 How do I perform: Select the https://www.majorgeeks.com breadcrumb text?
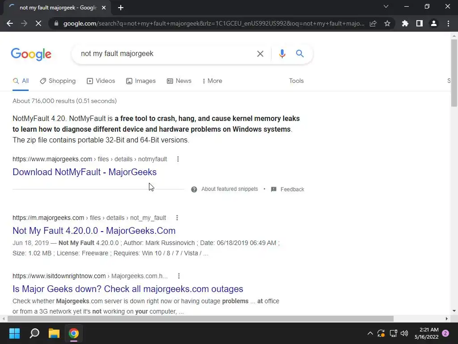[52, 159]
